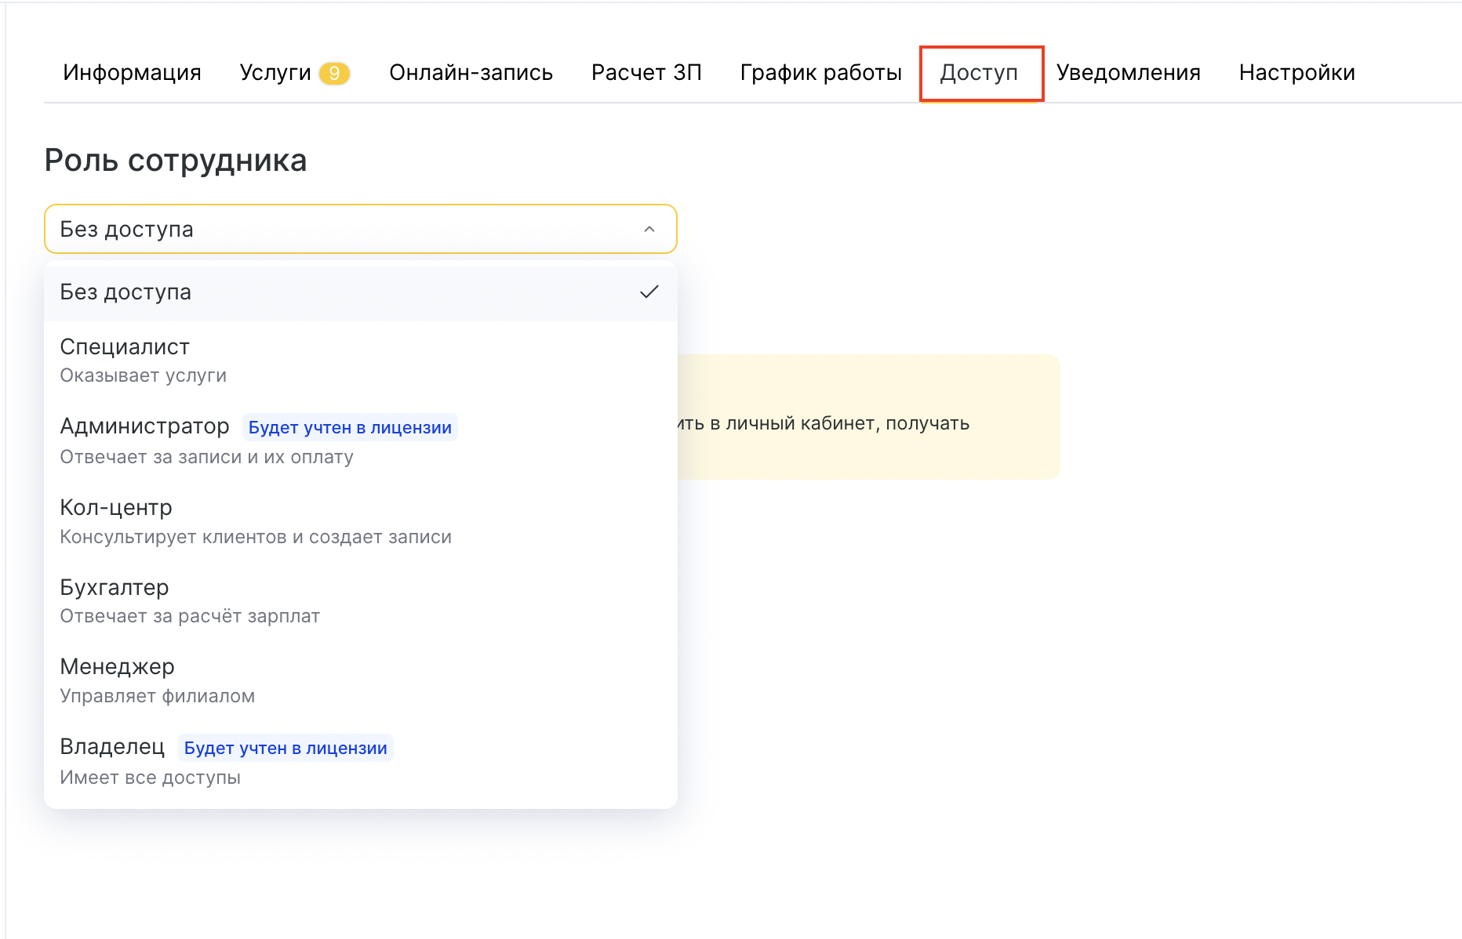This screenshot has height=939, width=1462.
Task: Assign the Владелец role
Action: pos(112,760)
